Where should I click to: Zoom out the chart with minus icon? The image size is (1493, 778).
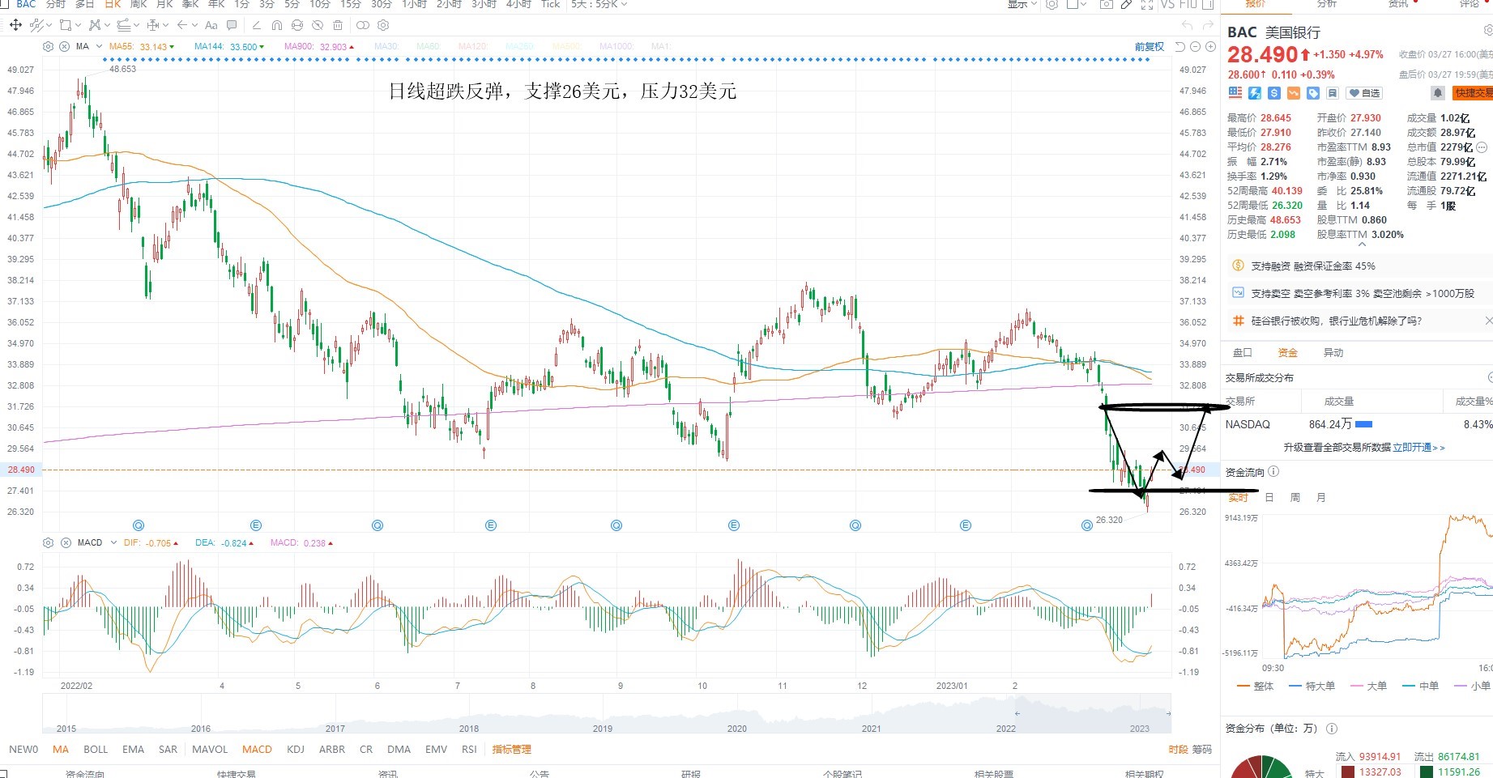click(1196, 47)
